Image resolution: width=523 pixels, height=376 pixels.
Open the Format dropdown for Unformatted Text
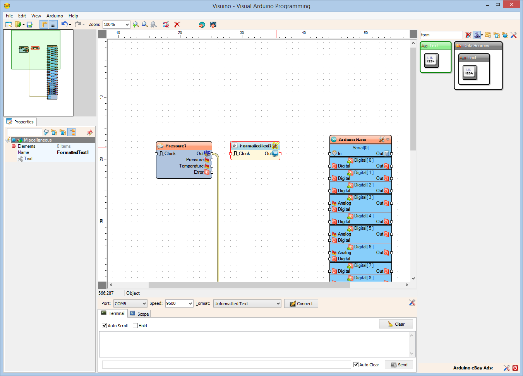click(280, 303)
